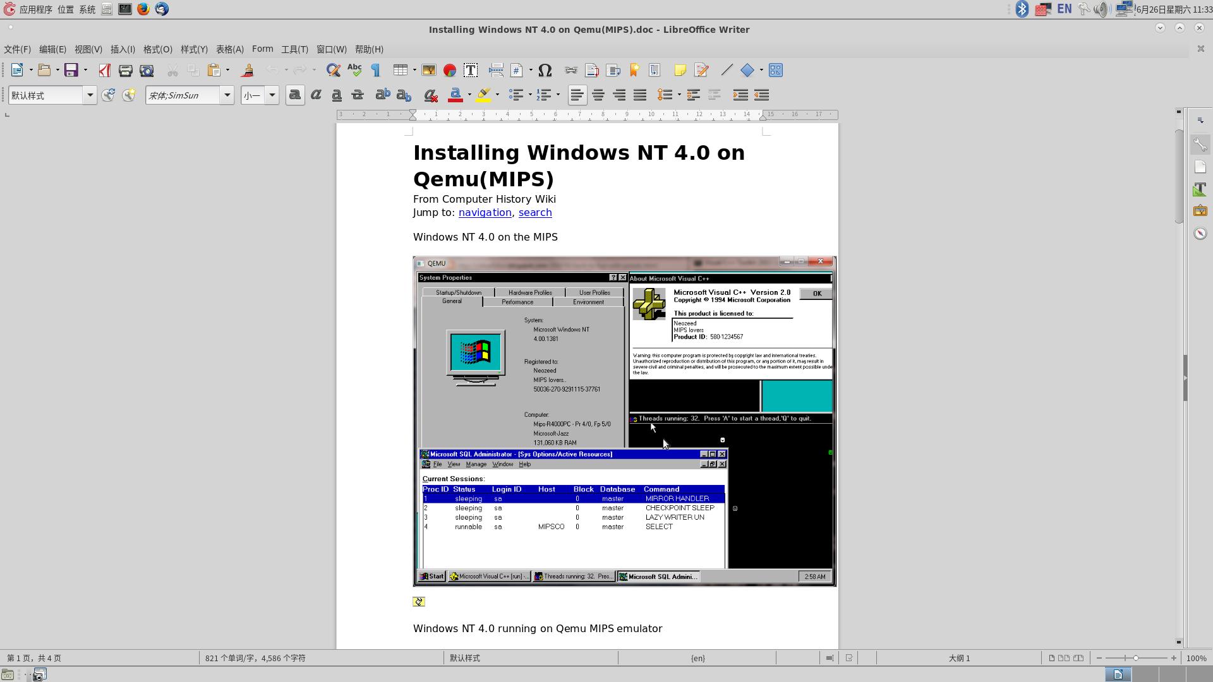Toggle italic formatting
Screen dimensions: 1213x682
316,95
